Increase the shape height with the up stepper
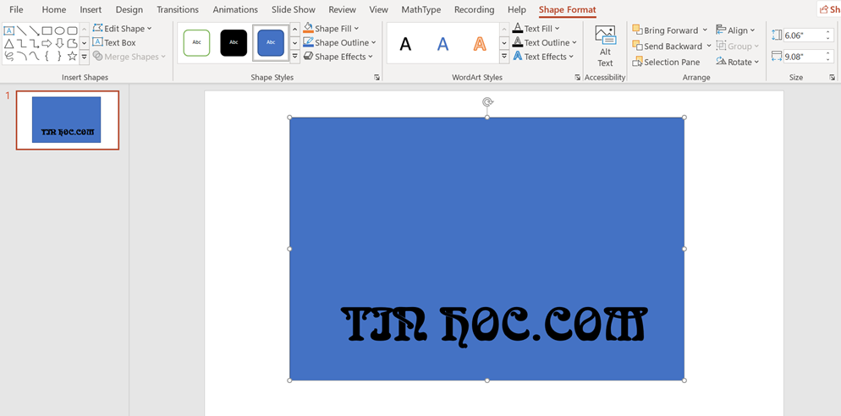Viewport: 841px width, 416px height. (827, 32)
